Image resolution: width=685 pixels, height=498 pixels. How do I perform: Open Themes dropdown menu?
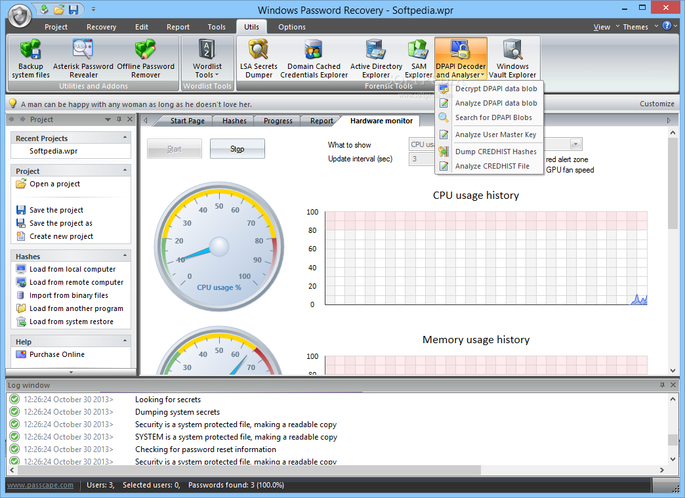[x=640, y=27]
